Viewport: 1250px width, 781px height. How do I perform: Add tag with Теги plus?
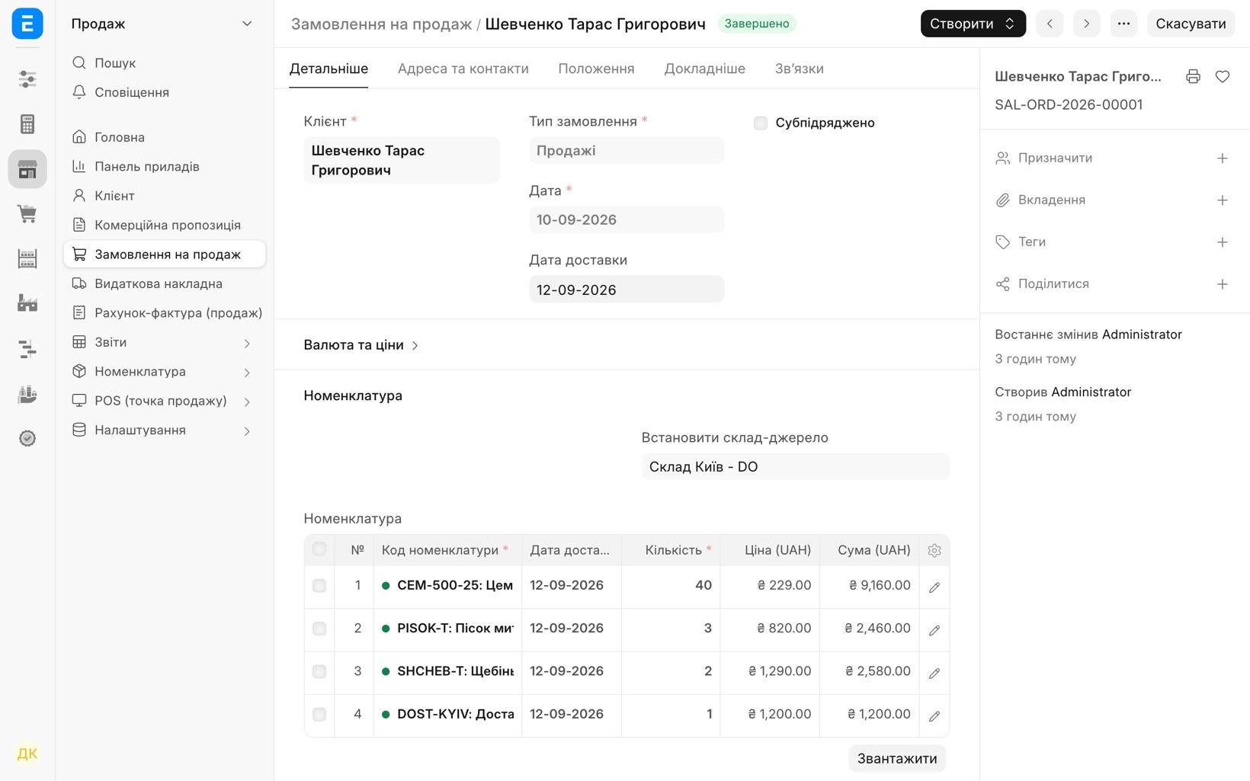click(1223, 242)
